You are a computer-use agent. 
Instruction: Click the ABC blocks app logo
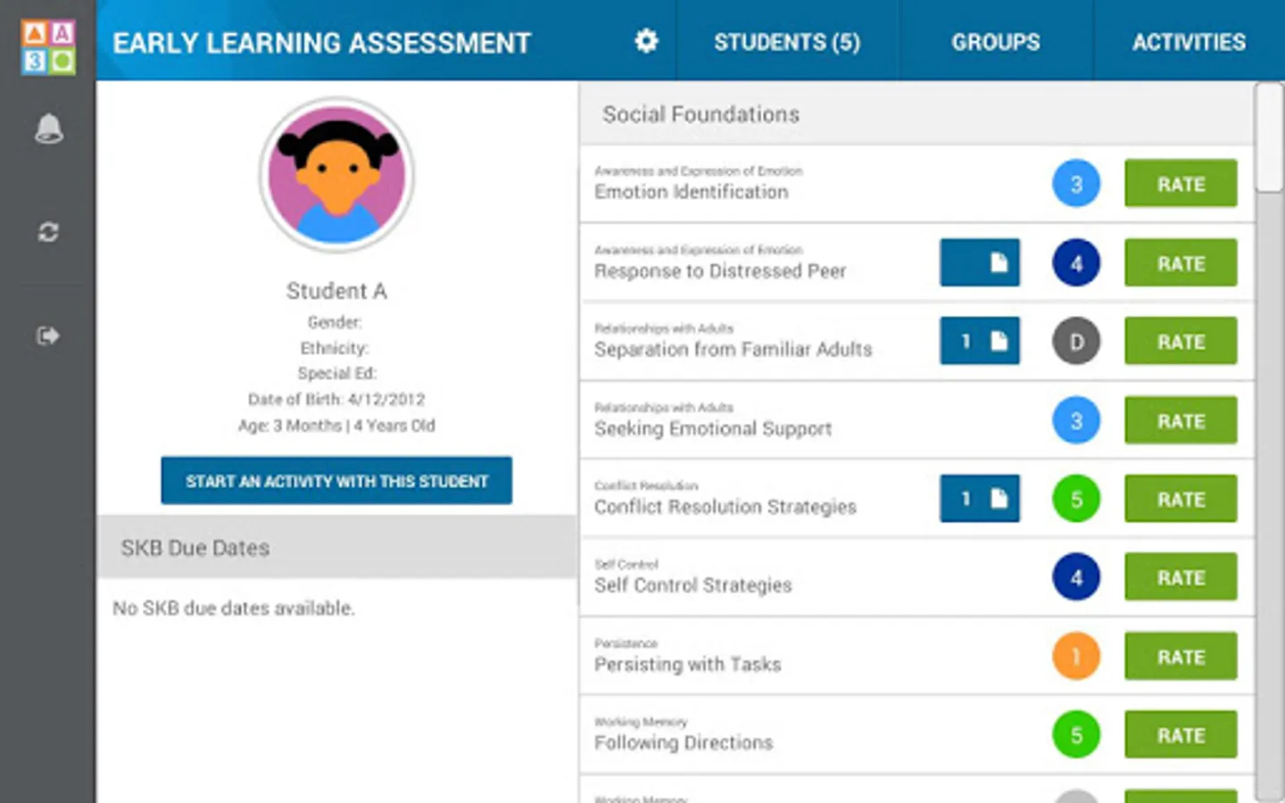pyautogui.click(x=48, y=47)
